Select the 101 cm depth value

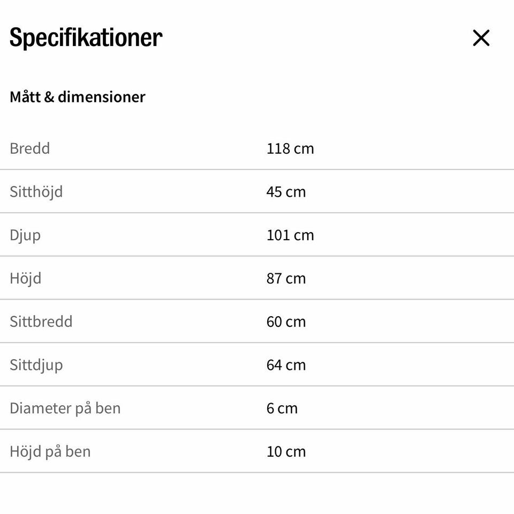tap(290, 235)
